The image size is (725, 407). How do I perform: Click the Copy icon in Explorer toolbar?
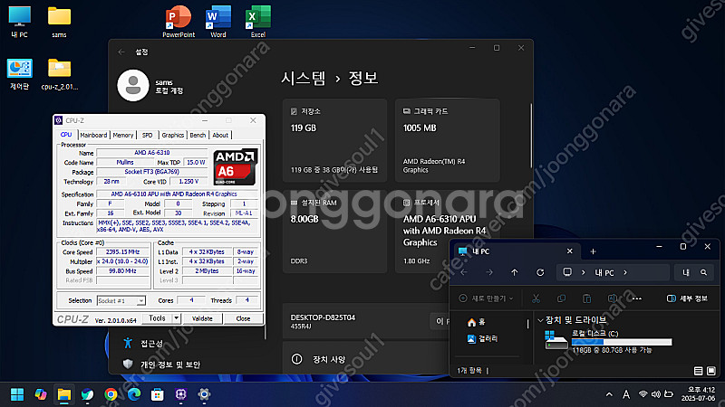click(x=561, y=298)
